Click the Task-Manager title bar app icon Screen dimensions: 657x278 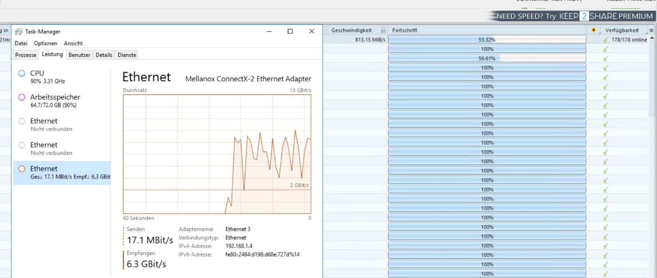point(19,32)
